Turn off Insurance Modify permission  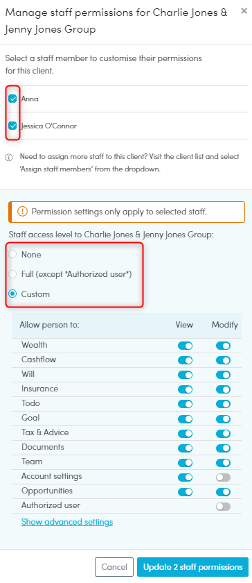(x=223, y=389)
